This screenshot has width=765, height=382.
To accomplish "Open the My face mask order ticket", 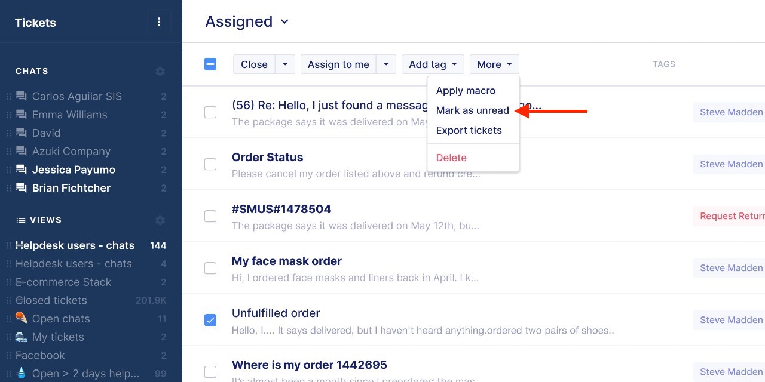I will click(287, 261).
